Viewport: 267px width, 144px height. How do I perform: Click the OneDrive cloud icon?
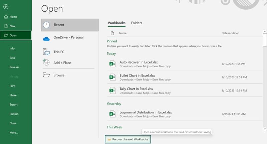pyautogui.click(x=46, y=39)
